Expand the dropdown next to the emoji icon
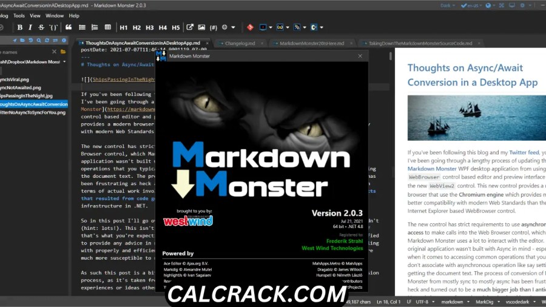This screenshot has height=307, width=546. click(234, 27)
